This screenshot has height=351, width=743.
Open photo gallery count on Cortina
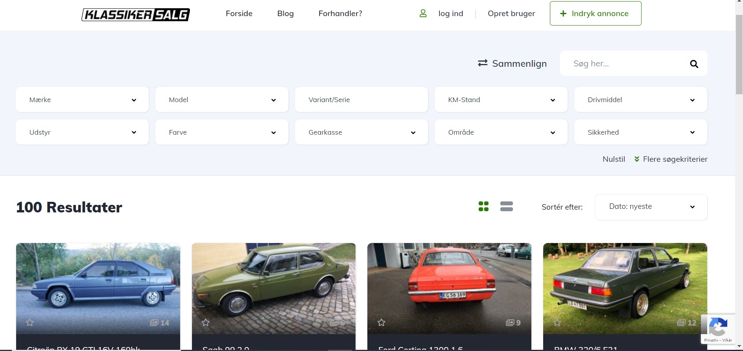(513, 323)
